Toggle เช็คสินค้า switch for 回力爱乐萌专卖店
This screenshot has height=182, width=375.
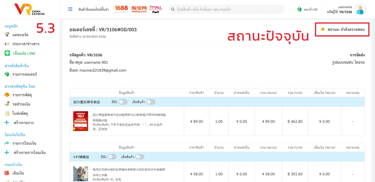pos(151,102)
